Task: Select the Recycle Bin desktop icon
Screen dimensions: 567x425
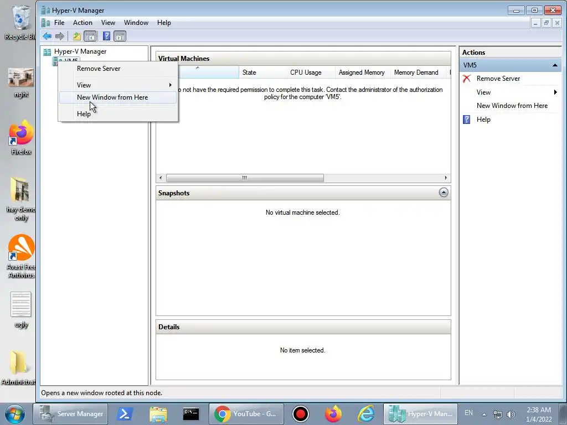Action: 20,22
